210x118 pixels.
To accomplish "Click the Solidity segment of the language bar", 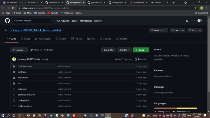I will 165,108.
